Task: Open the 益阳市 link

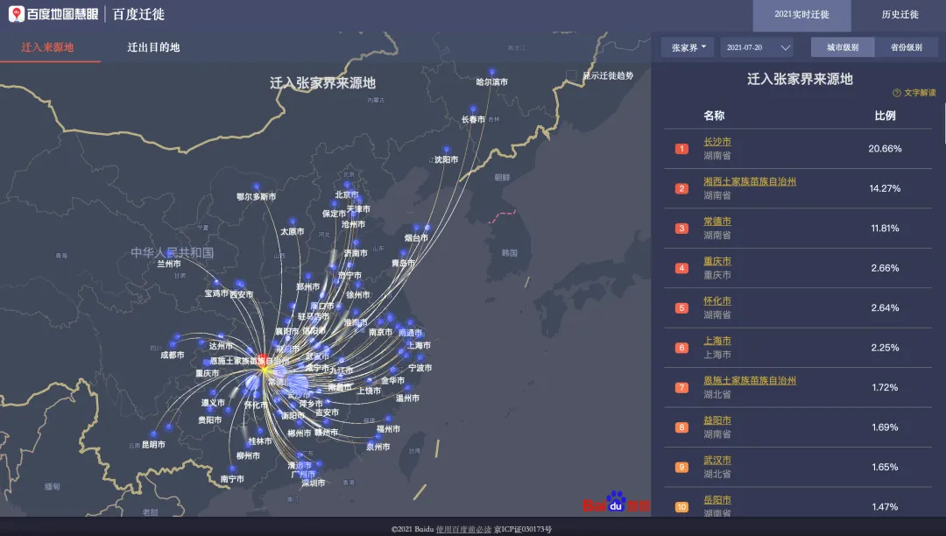Action: pos(717,420)
